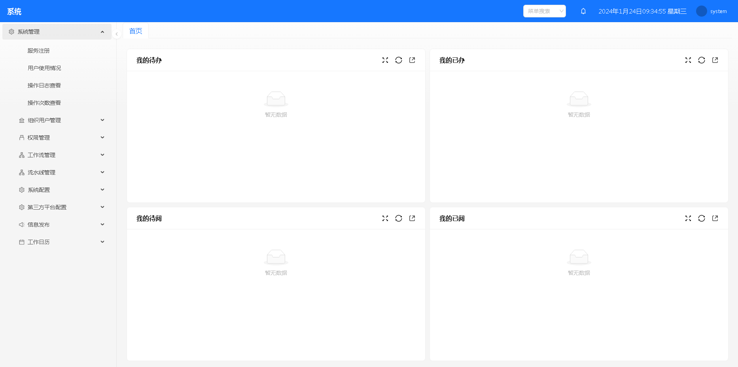Refresh the 我的待阅 card
The width and height of the screenshot is (738, 367).
click(x=399, y=218)
